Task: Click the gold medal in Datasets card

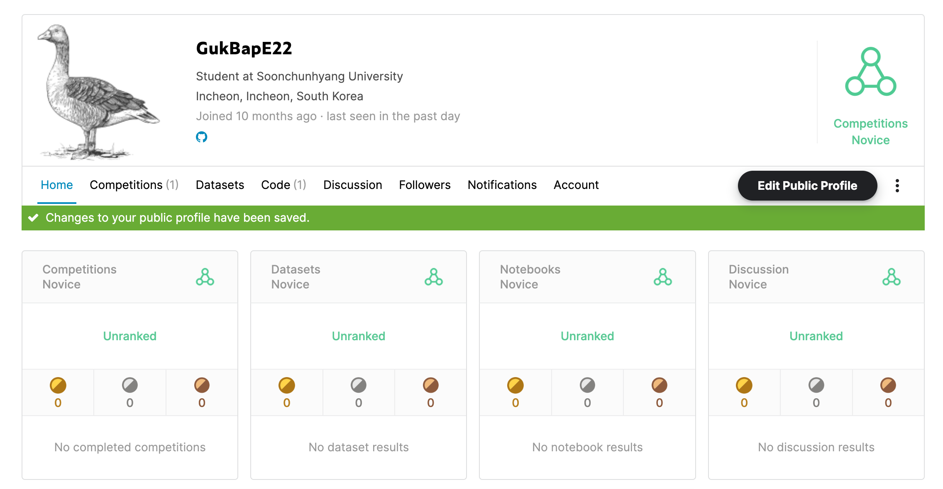Action: point(287,385)
